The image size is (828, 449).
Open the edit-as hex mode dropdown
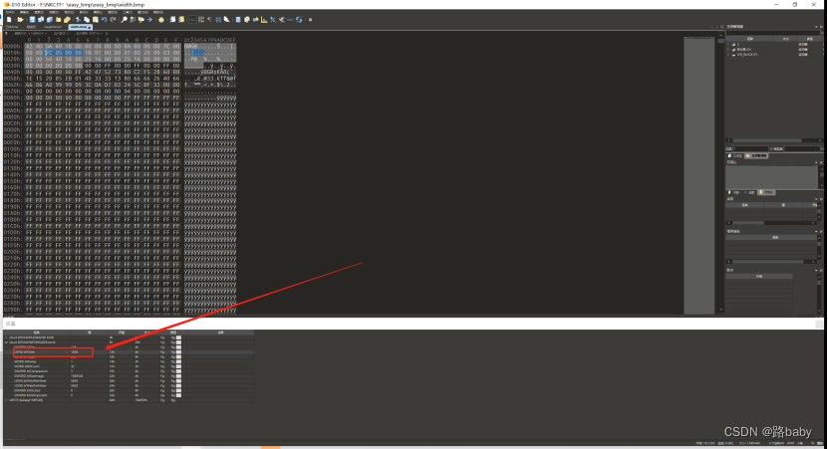31,33
